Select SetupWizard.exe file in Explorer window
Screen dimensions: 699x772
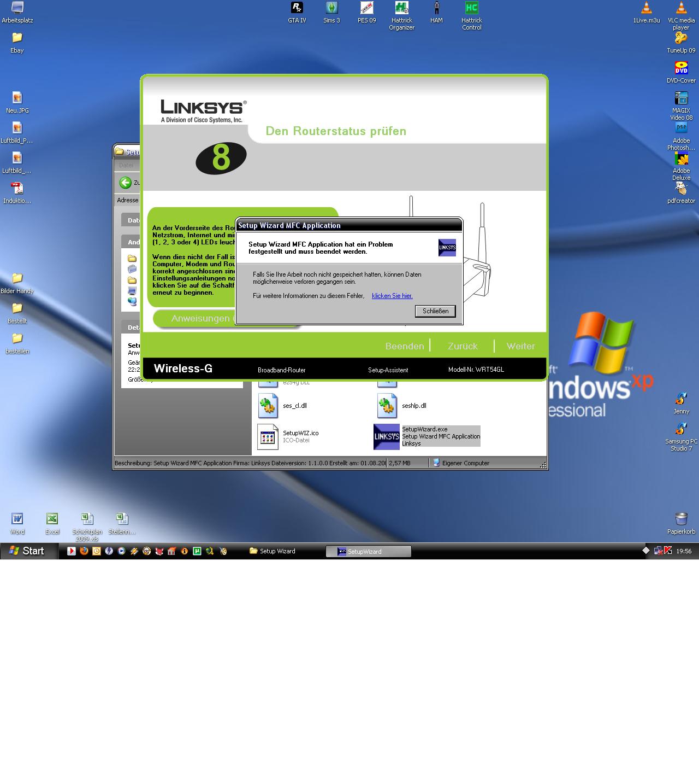426,436
